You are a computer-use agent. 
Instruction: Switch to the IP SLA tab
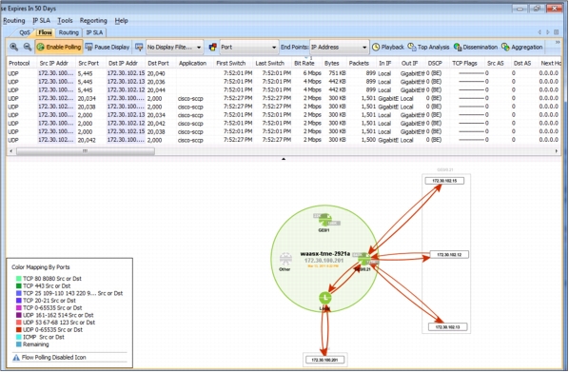(x=94, y=32)
